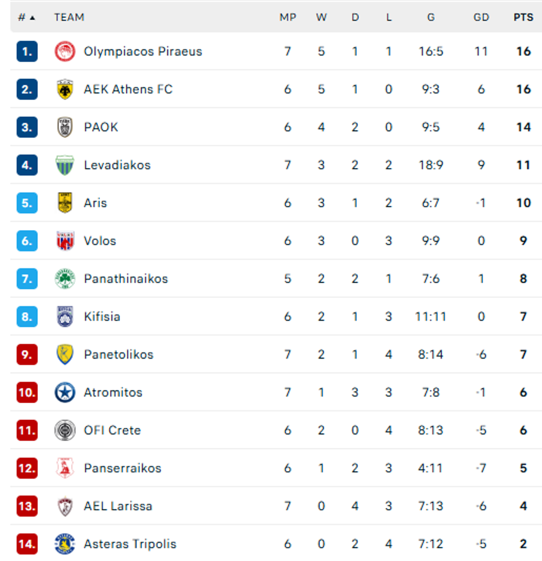Image resolution: width=542 pixels, height=561 pixels.
Task: Open the Panetolikos team page
Action: 118,355
